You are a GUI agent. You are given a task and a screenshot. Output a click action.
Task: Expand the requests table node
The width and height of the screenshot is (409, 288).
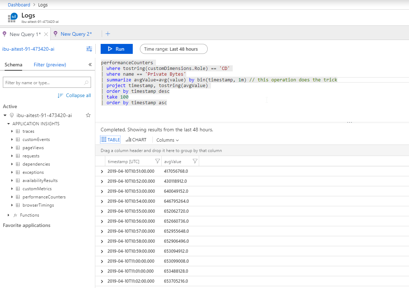12,156
